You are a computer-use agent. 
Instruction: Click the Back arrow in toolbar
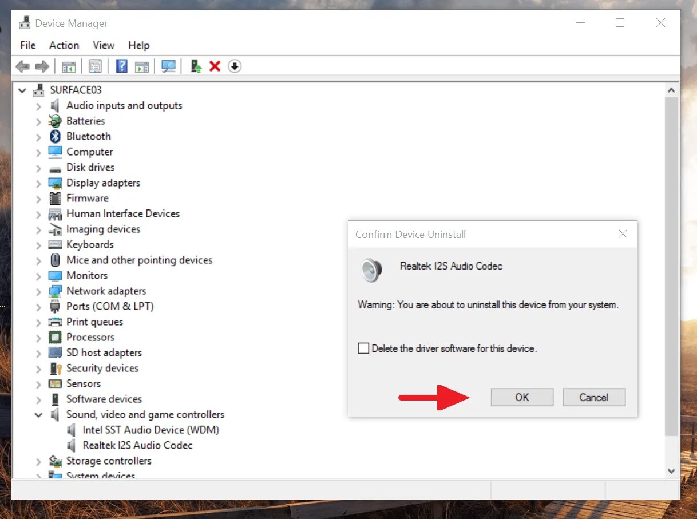(x=23, y=66)
